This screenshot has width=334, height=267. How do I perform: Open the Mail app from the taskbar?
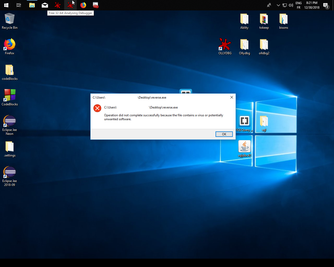click(45, 5)
